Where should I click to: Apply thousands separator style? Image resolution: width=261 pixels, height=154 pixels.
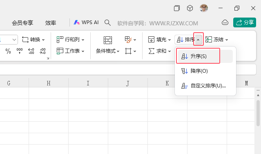tap(20, 51)
